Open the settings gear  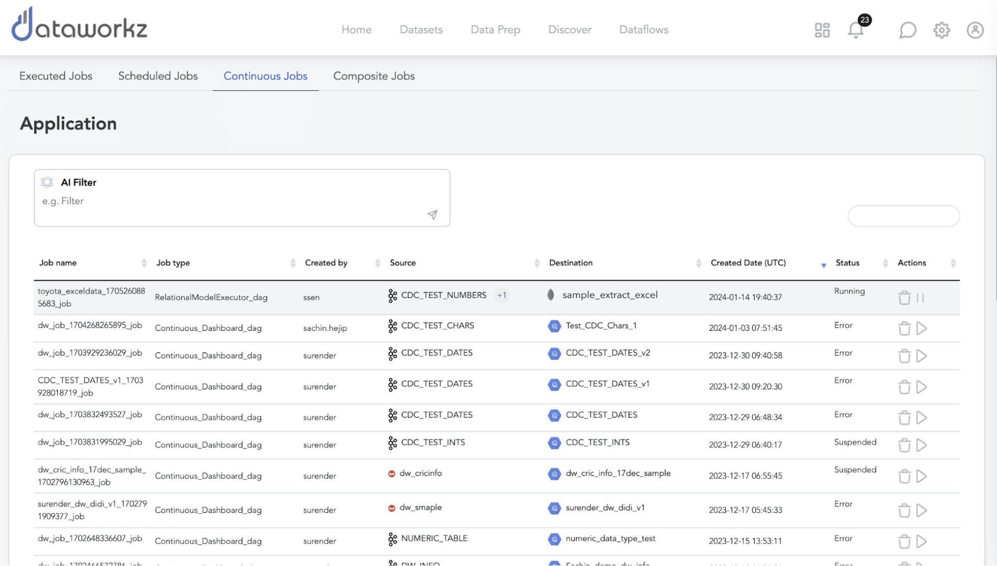coord(941,30)
